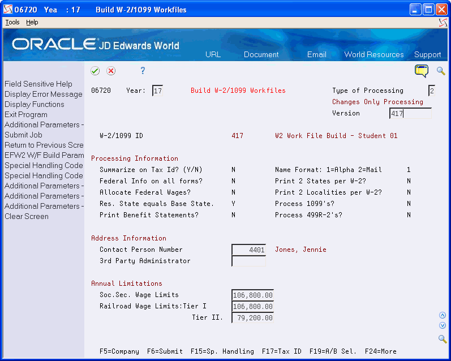This screenshot has width=451, height=361.
Task: Click the blue question mark help icon
Action: click(x=143, y=71)
